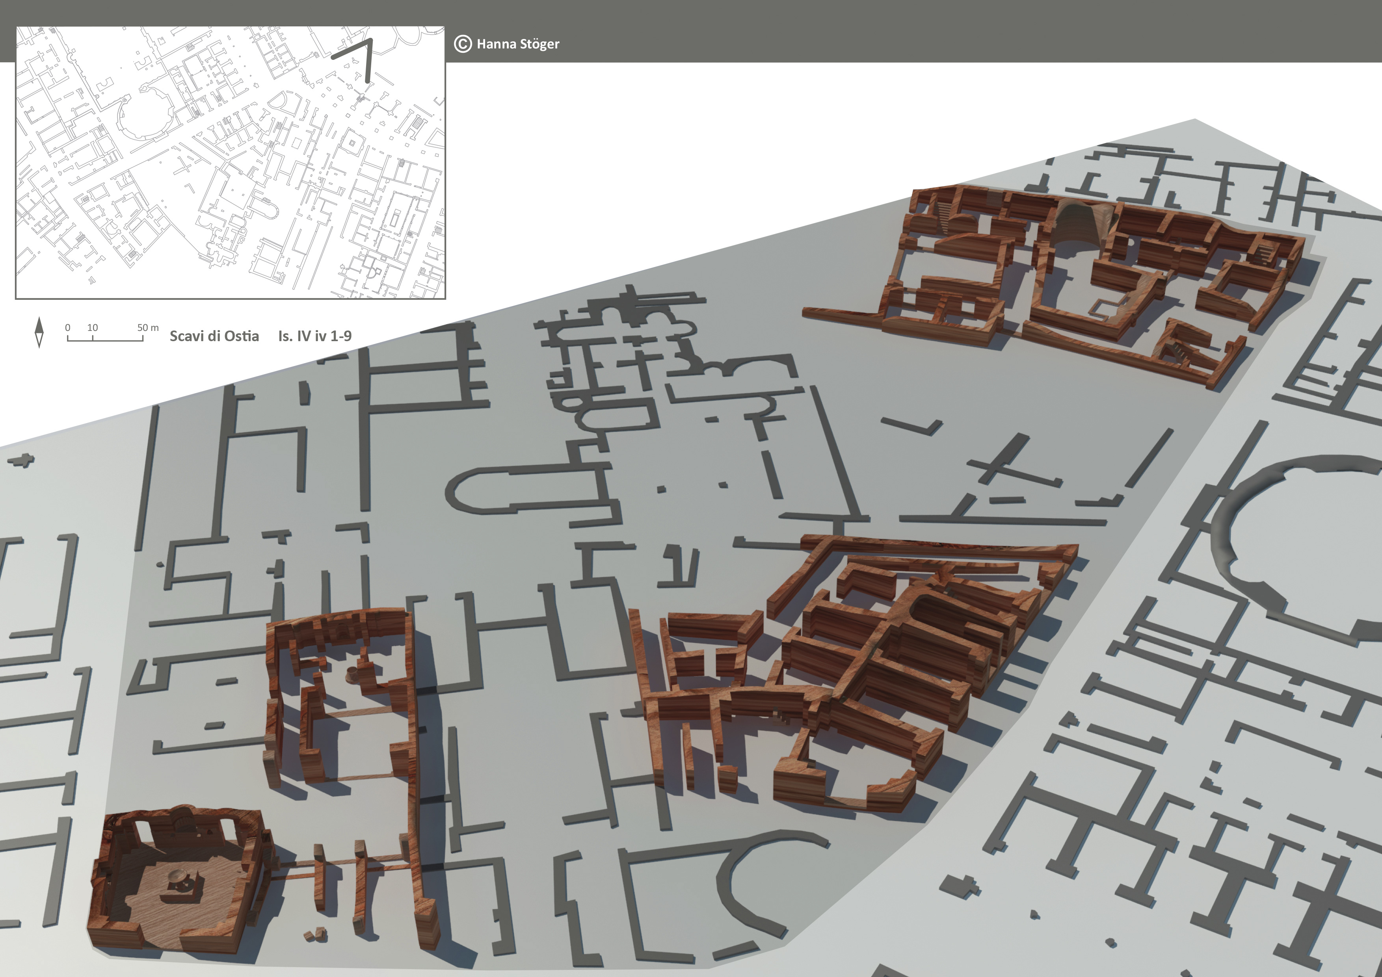The image size is (1382, 977).
Task: Click the Hanna Stöger copyright text
Action: [x=518, y=44]
